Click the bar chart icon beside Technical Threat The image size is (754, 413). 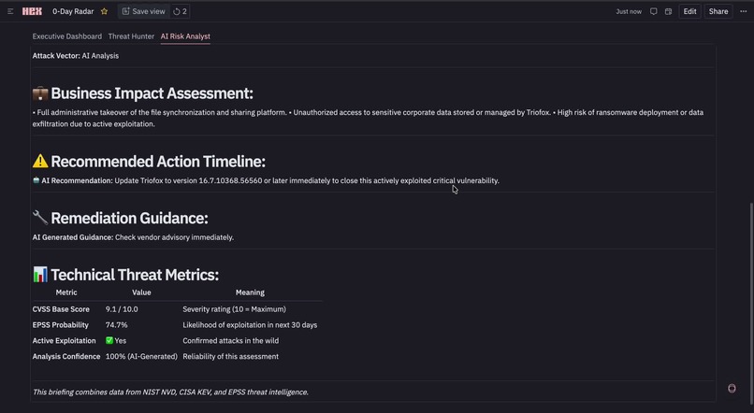40,275
